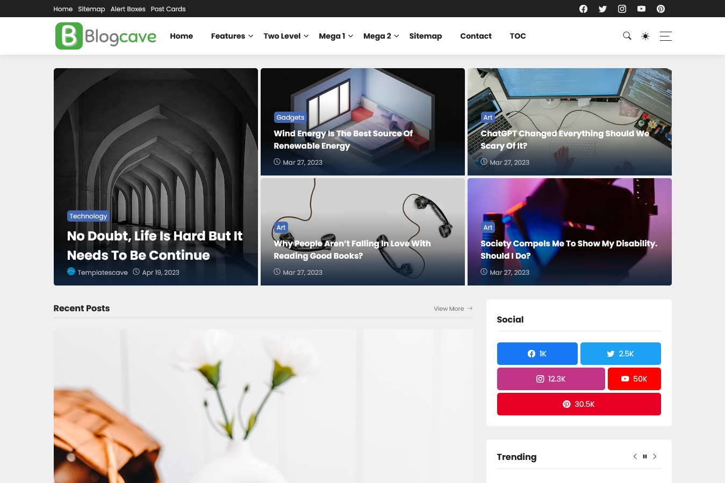Screen dimensions: 725x483
Task: Toggle light/dark mode with the sun icon
Action: tap(645, 36)
